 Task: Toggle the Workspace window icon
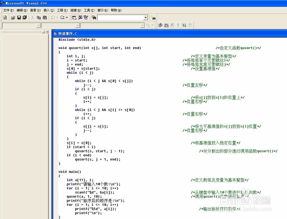(74, 18)
